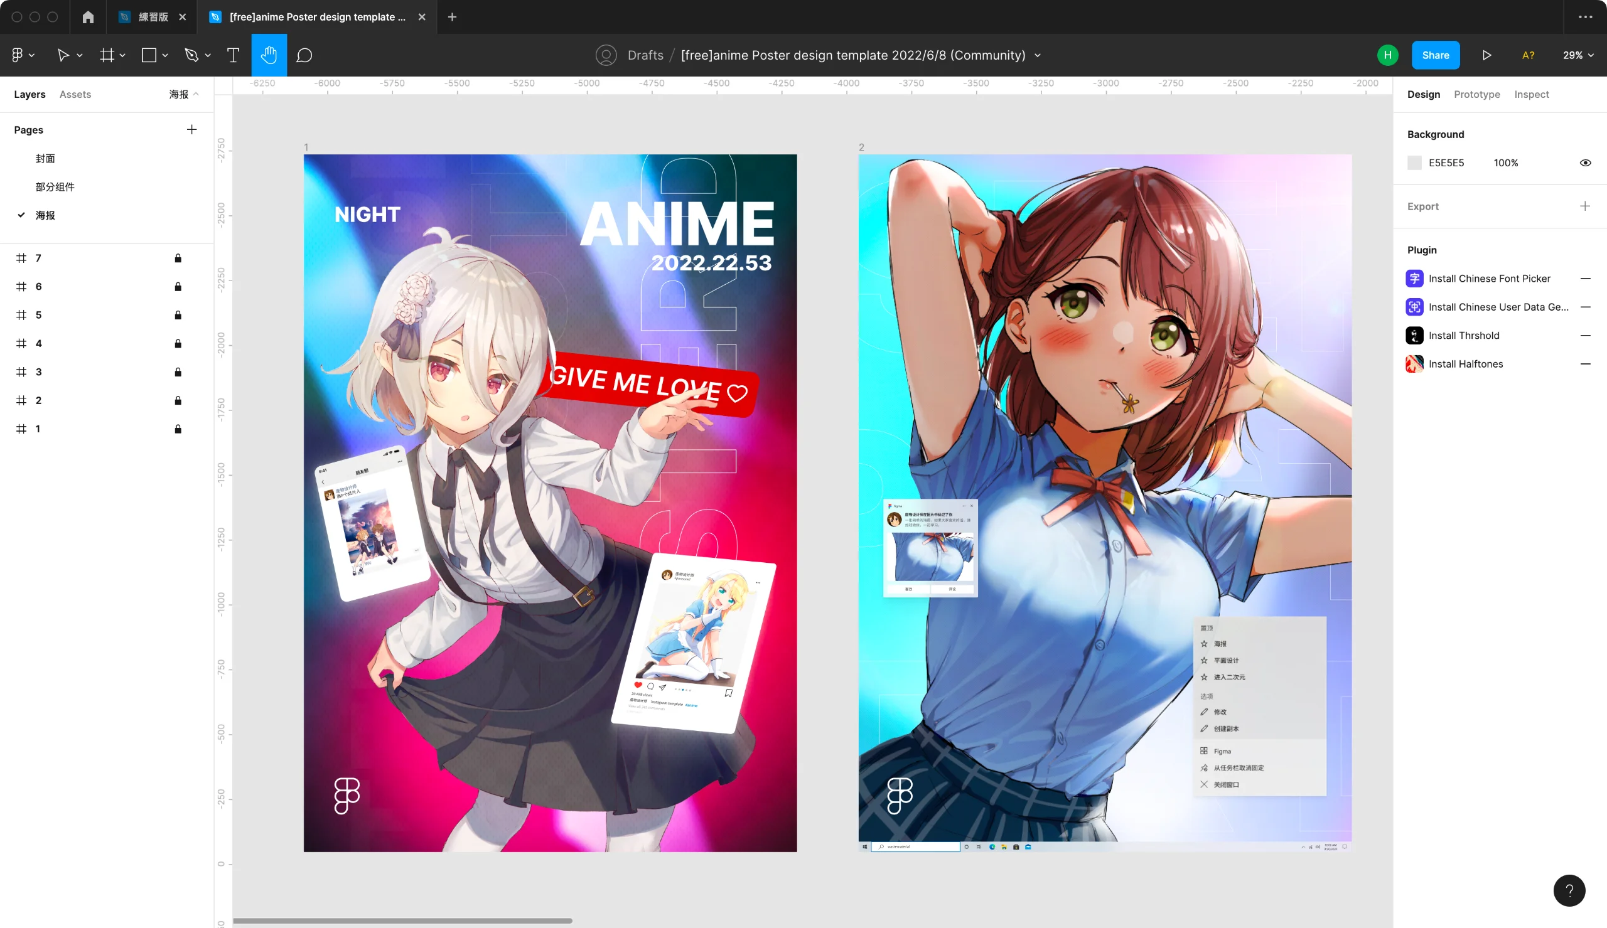This screenshot has width=1607, height=928.
Task: Remove Install Chinese Font Picker plugin
Action: [x=1584, y=279]
